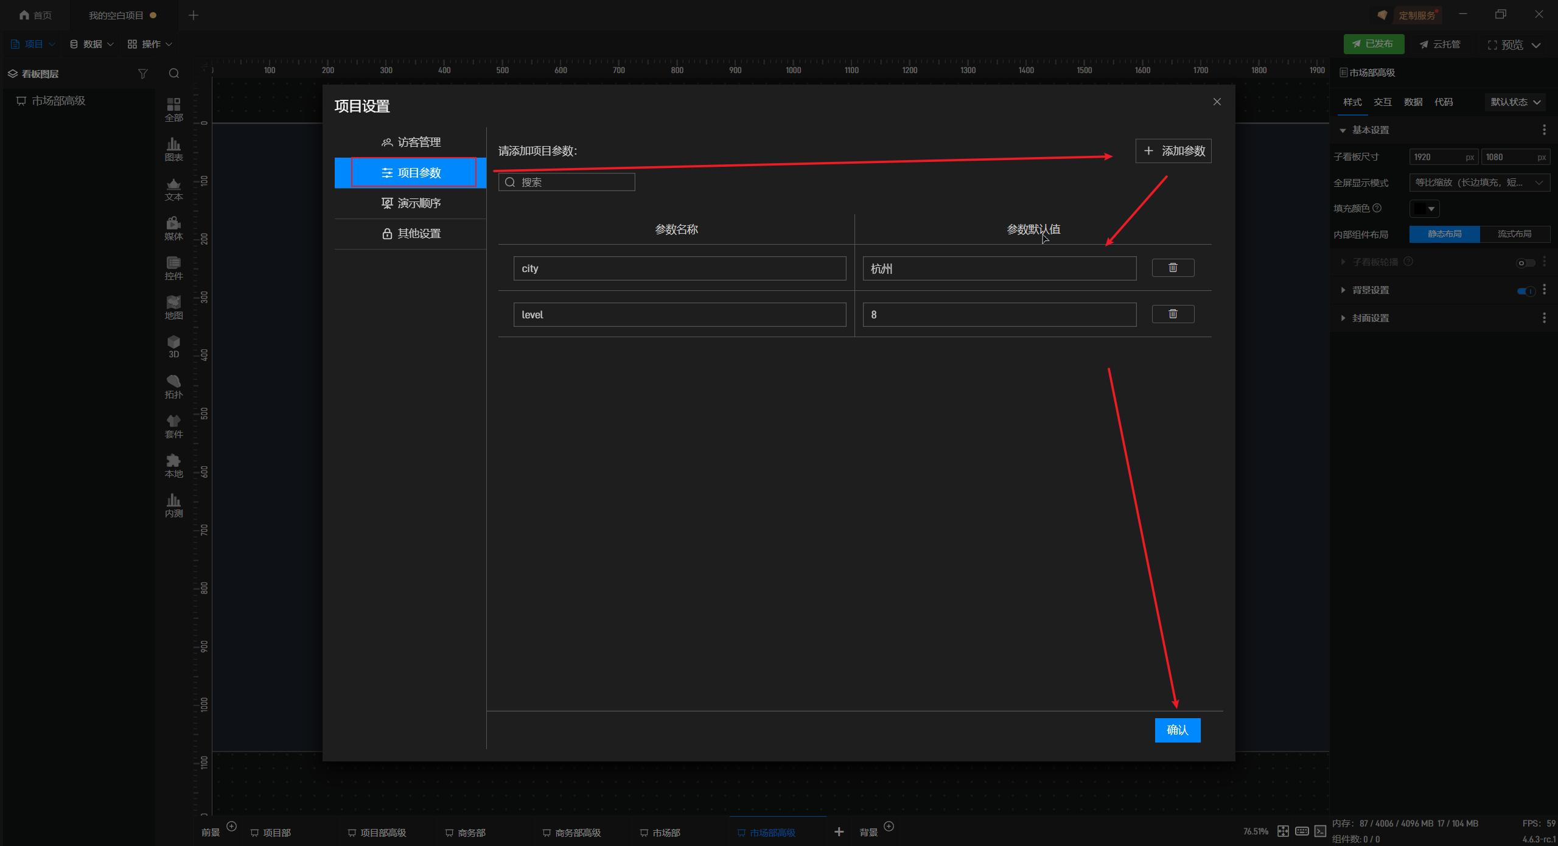Select 流式布局 layout option
This screenshot has width=1558, height=846.
point(1514,234)
